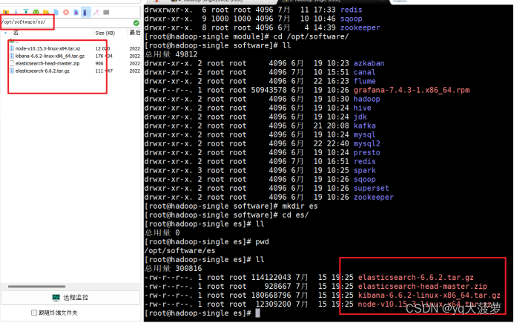Click the hadoop directory name in terminal
The width and height of the screenshot is (514, 323).
[366, 99]
